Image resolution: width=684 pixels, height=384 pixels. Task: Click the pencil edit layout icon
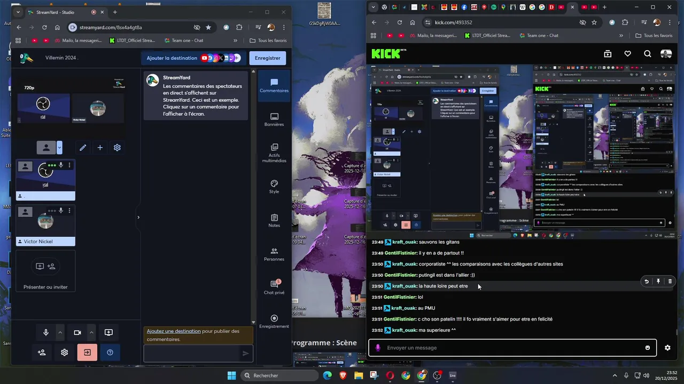[83, 148]
